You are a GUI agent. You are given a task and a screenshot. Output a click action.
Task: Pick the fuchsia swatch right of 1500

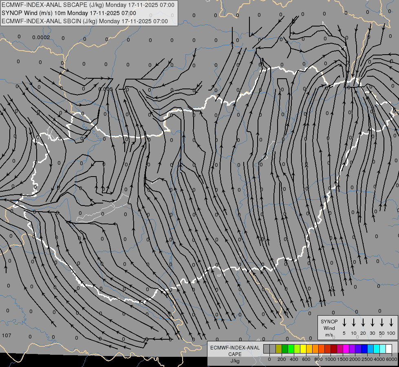click(346, 349)
